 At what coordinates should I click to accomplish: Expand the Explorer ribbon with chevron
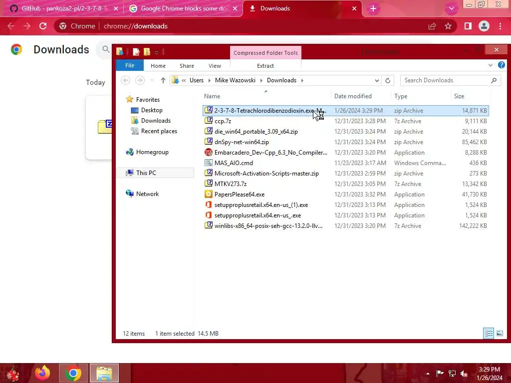pyautogui.click(x=491, y=65)
